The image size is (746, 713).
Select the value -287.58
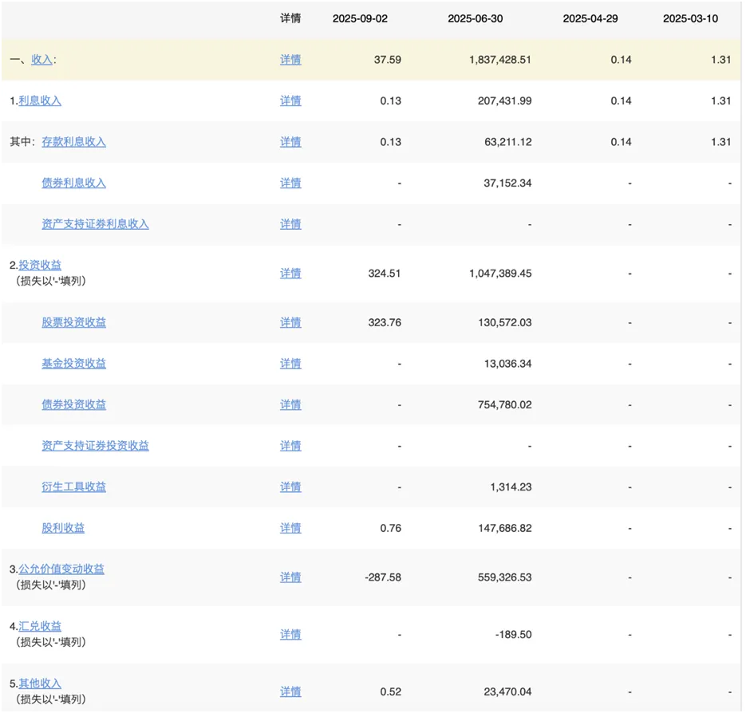383,577
